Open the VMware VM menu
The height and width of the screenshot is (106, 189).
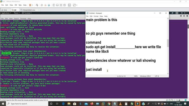(x=16, y=5)
